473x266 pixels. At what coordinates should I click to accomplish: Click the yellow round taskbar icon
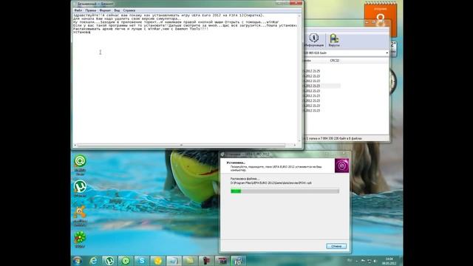click(157, 261)
